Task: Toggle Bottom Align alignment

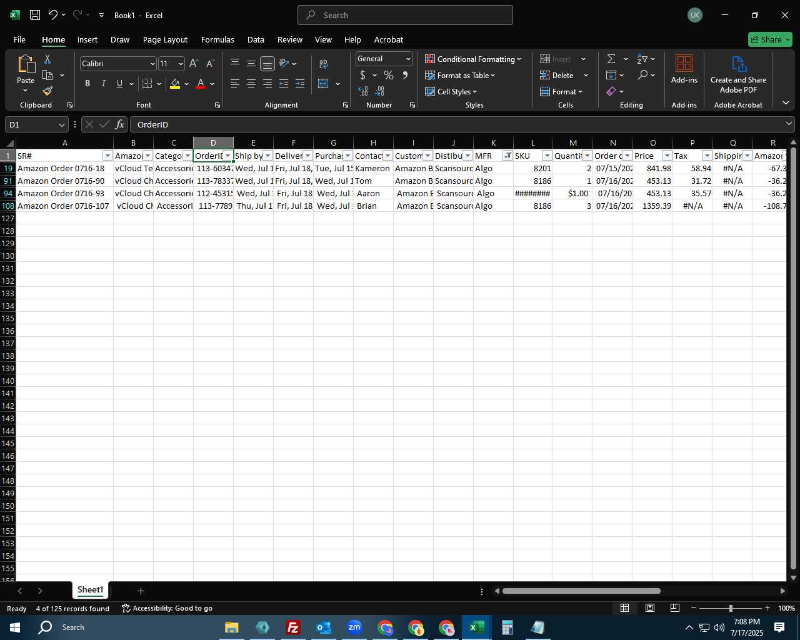Action: pos(267,64)
